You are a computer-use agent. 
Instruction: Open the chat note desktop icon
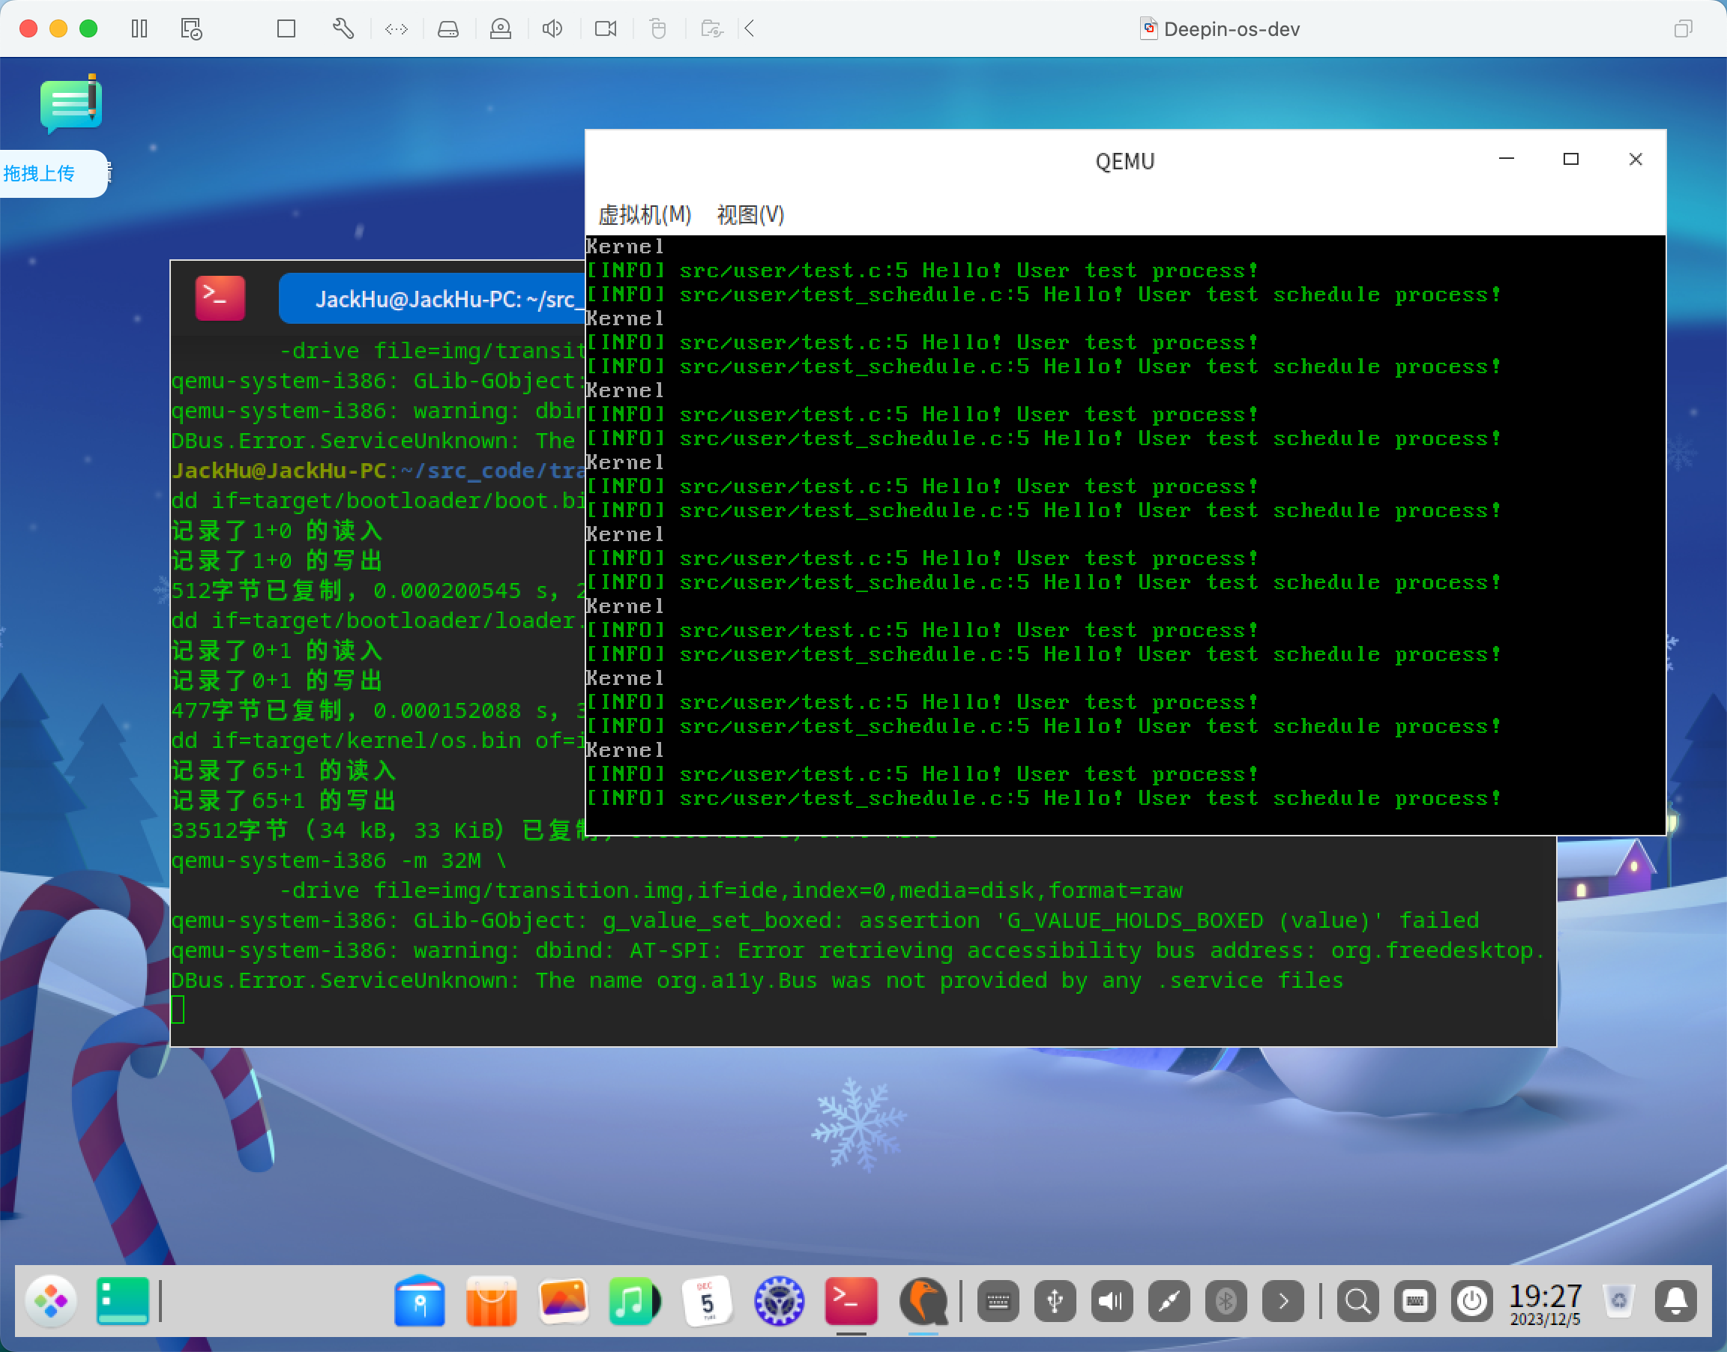pos(71,103)
